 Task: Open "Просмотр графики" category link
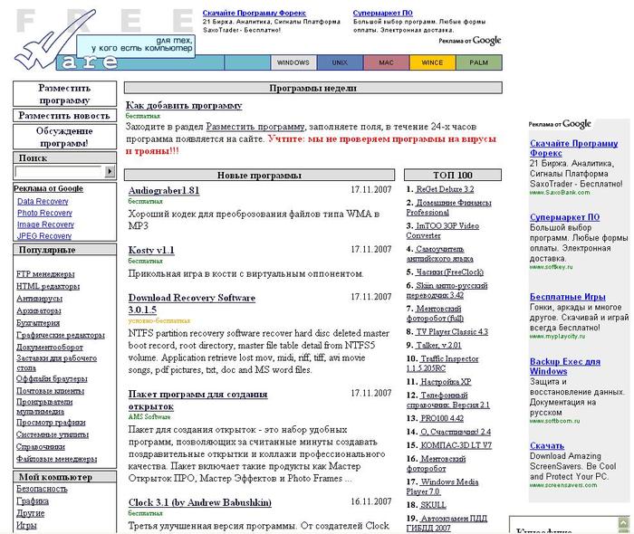tap(51, 422)
